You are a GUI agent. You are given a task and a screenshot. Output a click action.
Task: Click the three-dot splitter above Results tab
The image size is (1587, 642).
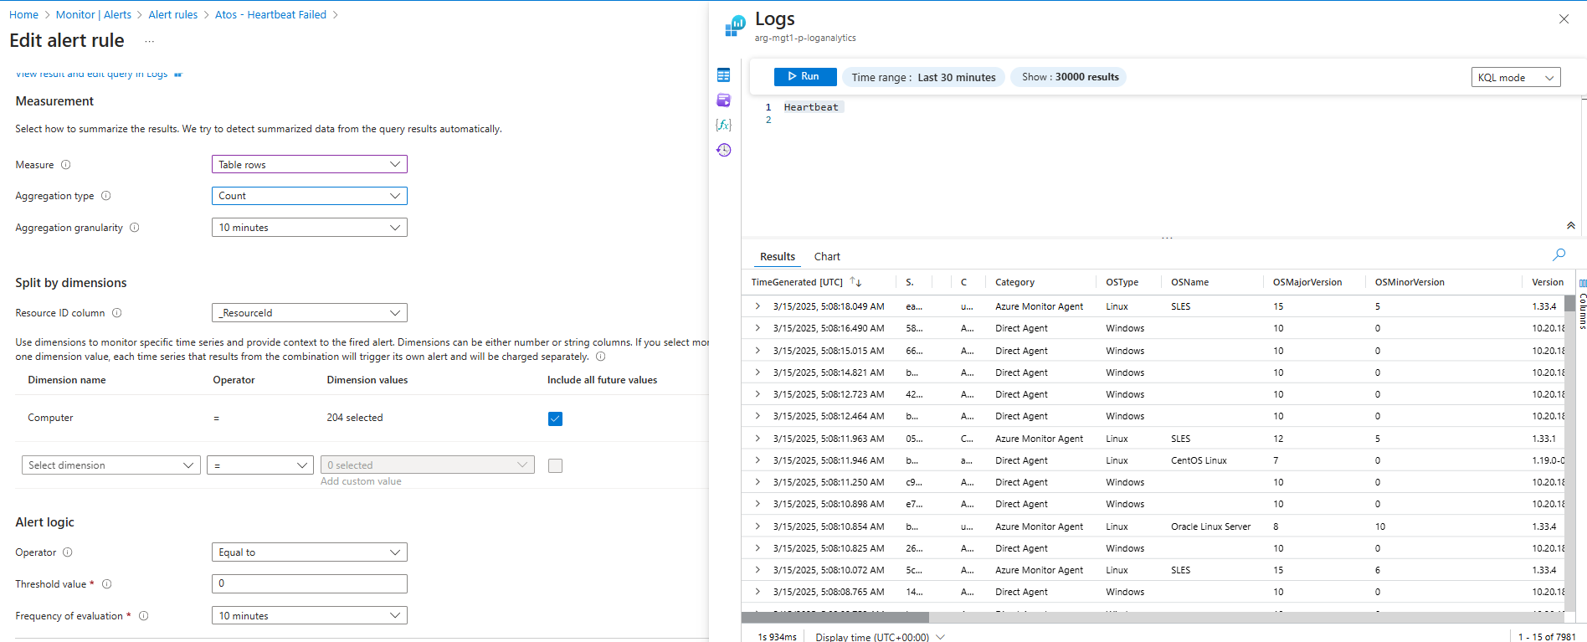tap(1167, 239)
